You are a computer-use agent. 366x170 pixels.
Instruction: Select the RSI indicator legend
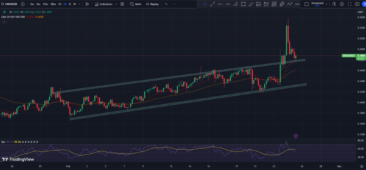coord(3,142)
